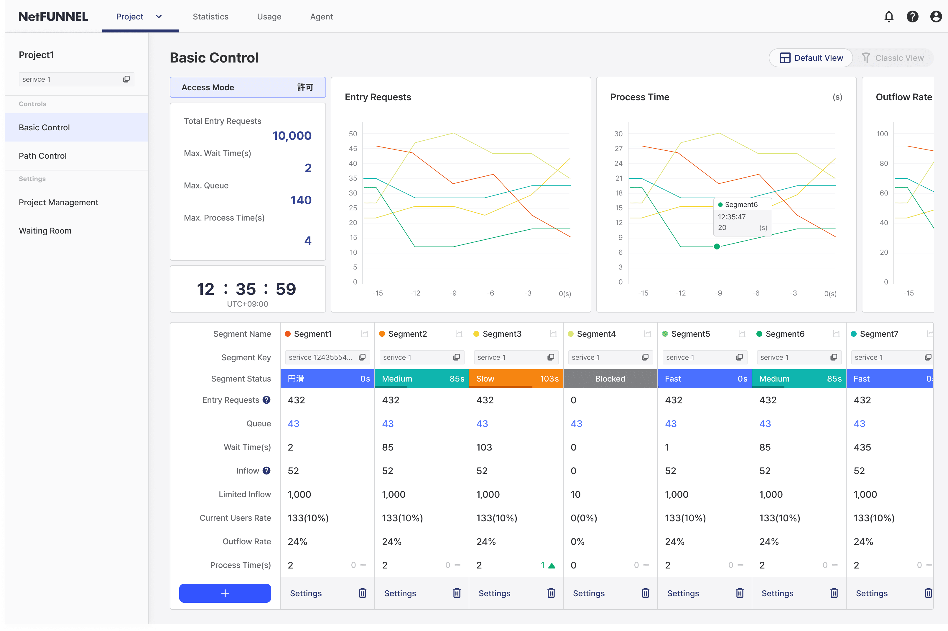Screen dimensions: 948x631
Task: Copy Segment3 segment key
Action: pos(551,357)
